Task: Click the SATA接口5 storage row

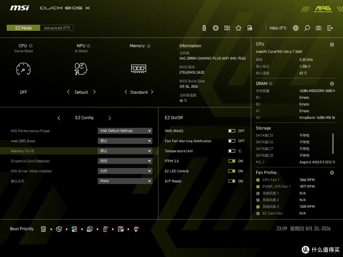Action: 295,135
